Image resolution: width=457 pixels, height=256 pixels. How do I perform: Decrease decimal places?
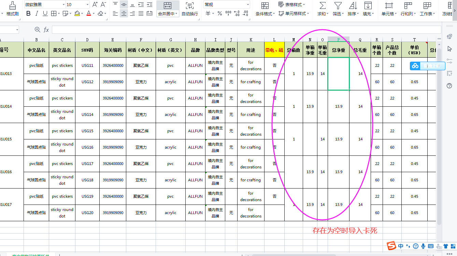click(245, 14)
